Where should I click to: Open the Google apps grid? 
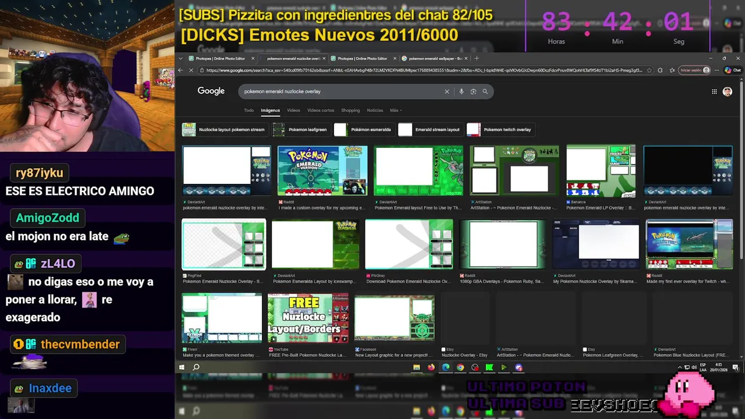click(x=714, y=91)
